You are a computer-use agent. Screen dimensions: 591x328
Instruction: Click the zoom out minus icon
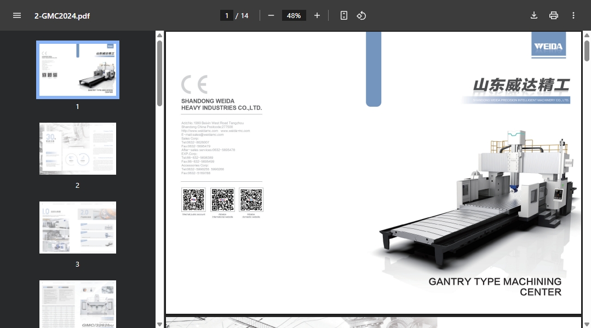coord(271,15)
